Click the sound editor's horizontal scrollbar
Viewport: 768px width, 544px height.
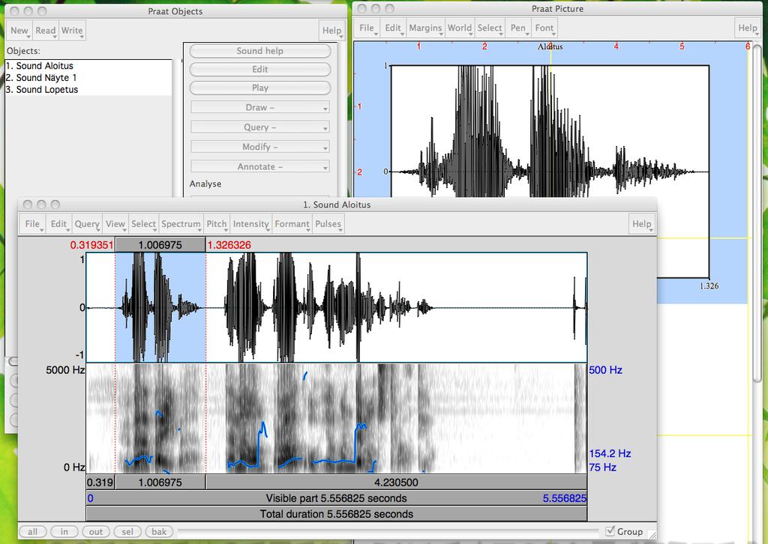click(x=388, y=531)
